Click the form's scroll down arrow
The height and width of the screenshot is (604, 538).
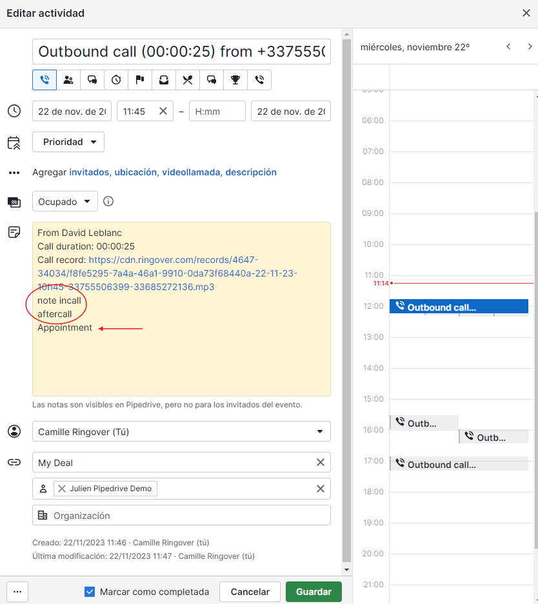click(x=346, y=570)
